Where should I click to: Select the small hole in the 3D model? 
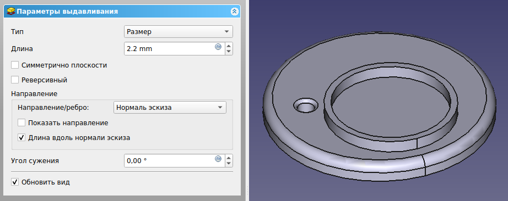click(x=305, y=105)
